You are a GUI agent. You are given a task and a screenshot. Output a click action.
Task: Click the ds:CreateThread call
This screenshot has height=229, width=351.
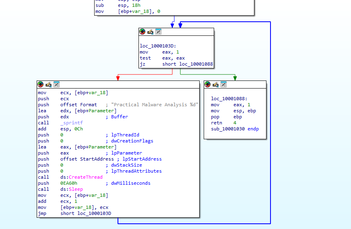click(81, 177)
